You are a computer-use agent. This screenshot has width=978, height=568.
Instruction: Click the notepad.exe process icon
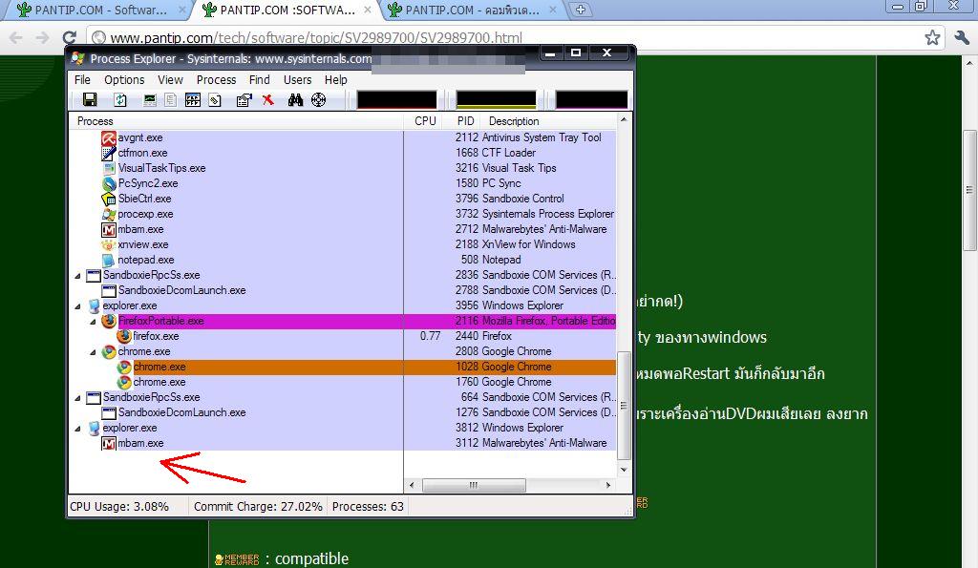pyautogui.click(x=109, y=260)
